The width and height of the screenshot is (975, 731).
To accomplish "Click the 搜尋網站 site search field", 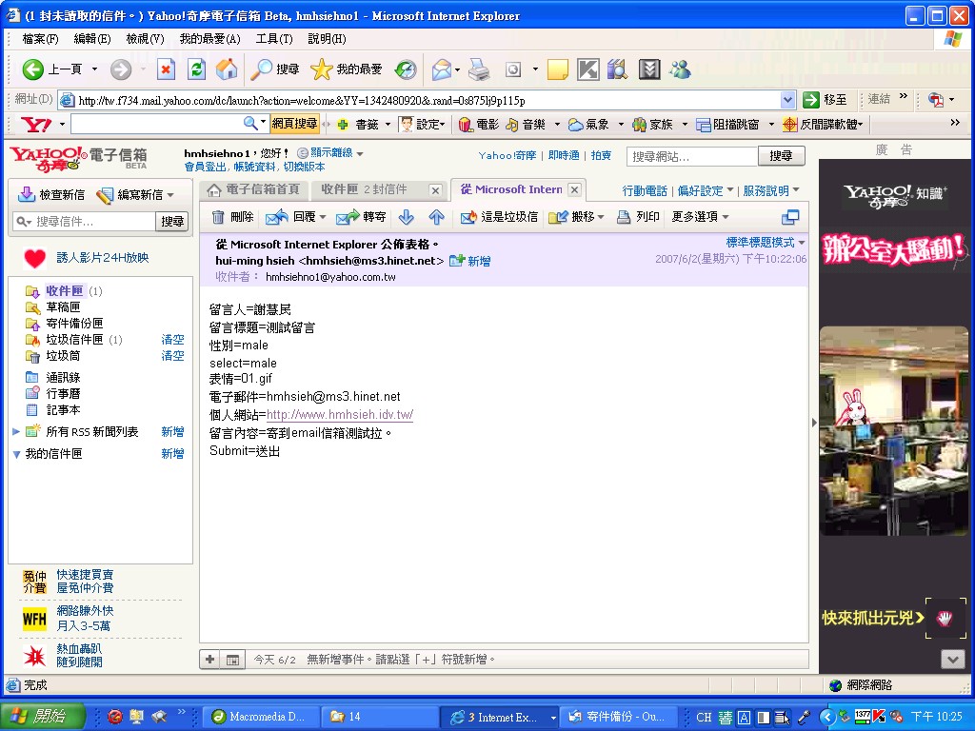I will 692,156.
